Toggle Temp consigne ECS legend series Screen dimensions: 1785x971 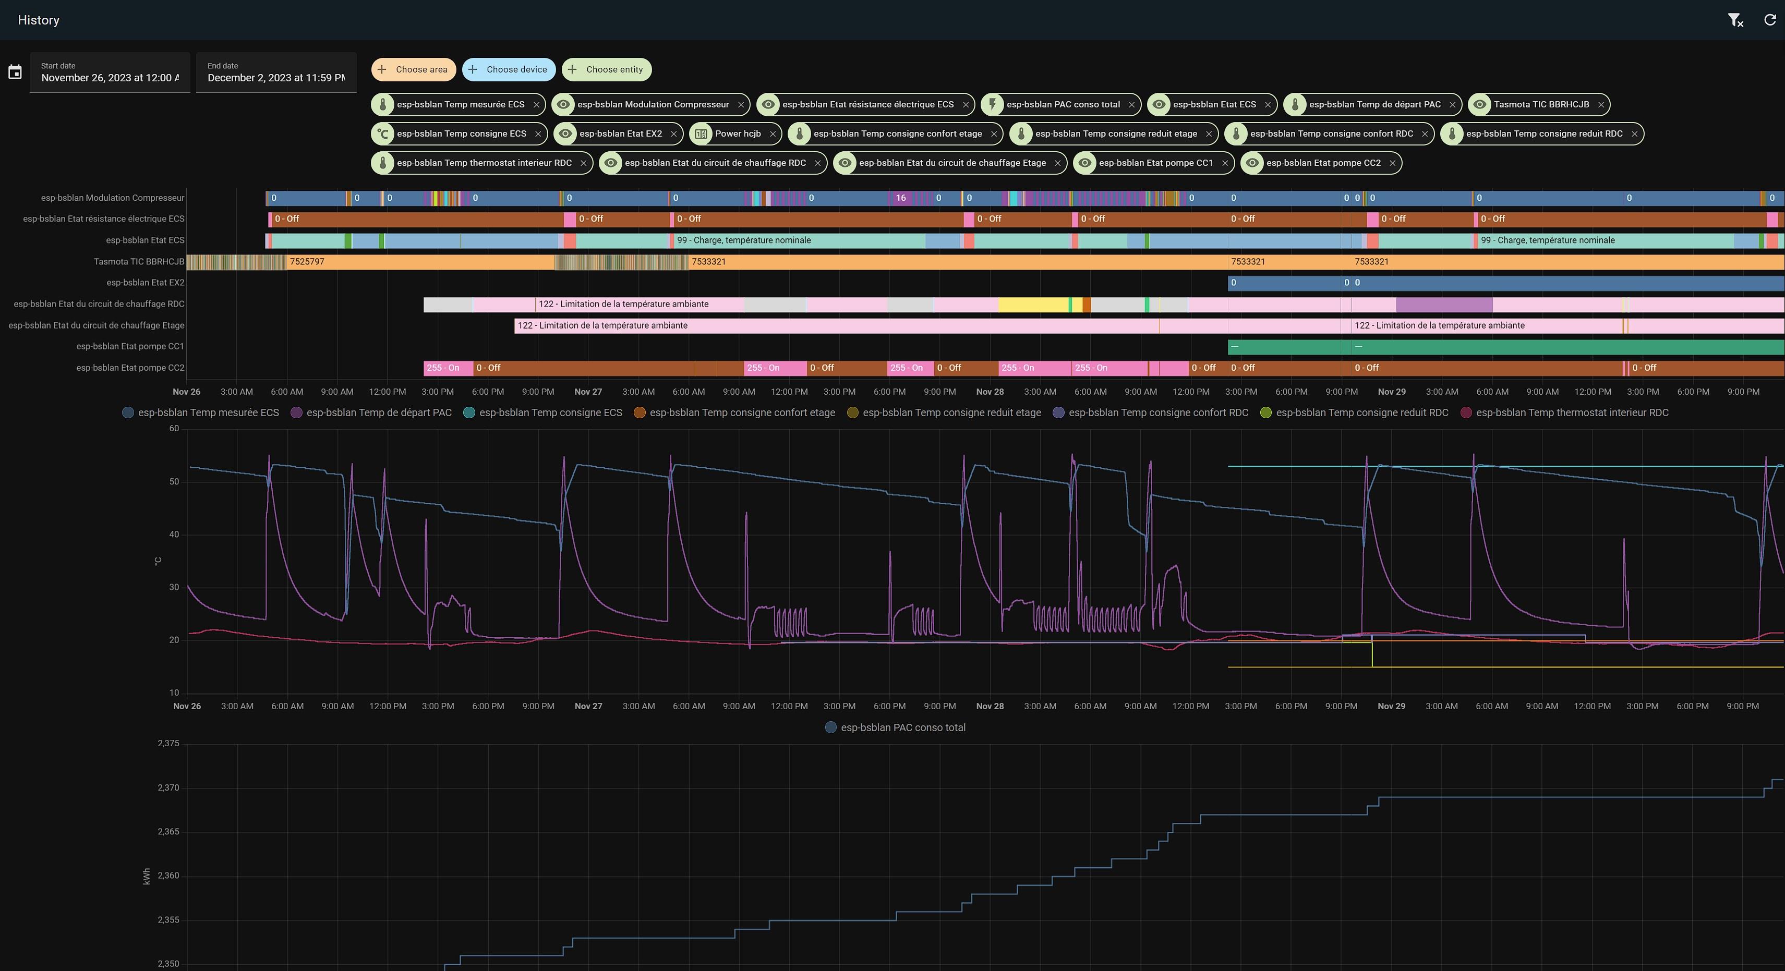click(542, 413)
